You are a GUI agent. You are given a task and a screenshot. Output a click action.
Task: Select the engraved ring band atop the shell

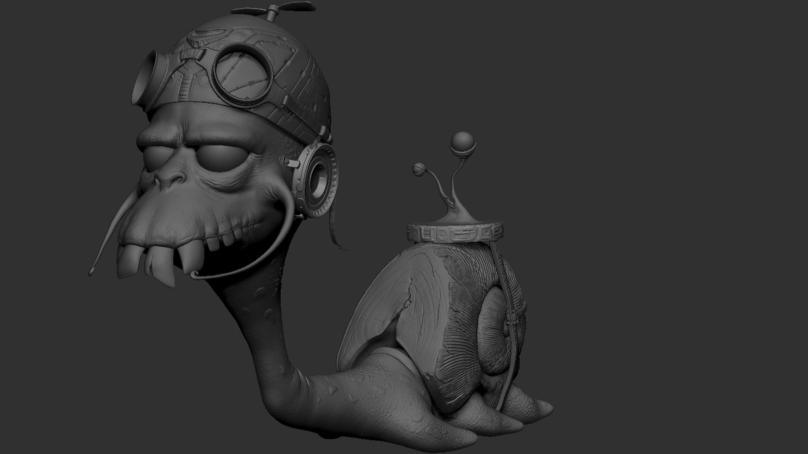point(455,232)
